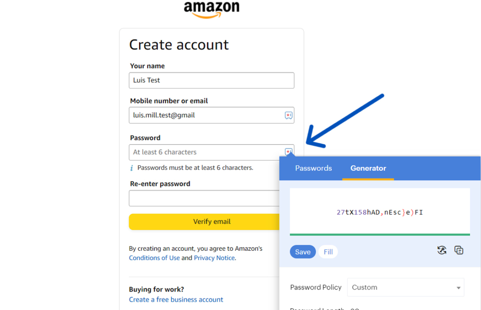Click the vault icon inside the Password field
481x310 pixels.
(x=288, y=152)
